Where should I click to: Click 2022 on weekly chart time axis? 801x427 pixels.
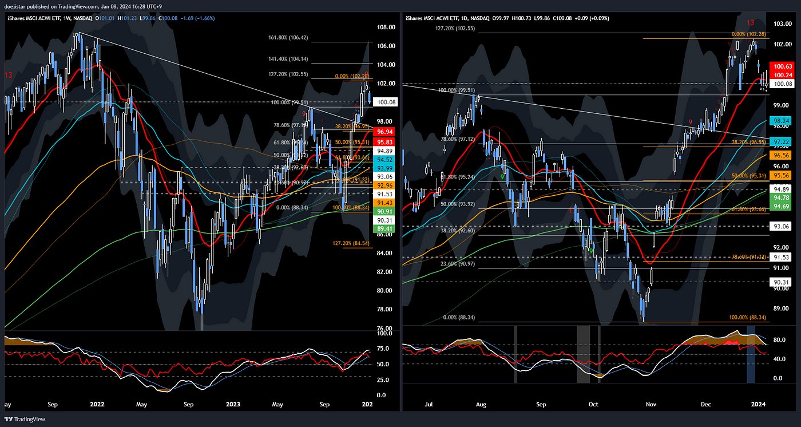(98, 404)
